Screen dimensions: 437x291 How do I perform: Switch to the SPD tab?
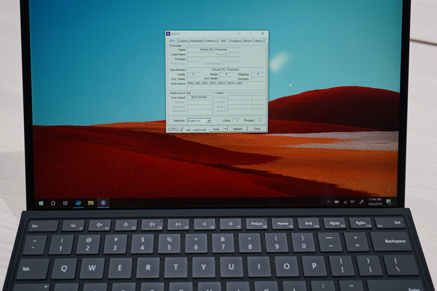[223, 41]
